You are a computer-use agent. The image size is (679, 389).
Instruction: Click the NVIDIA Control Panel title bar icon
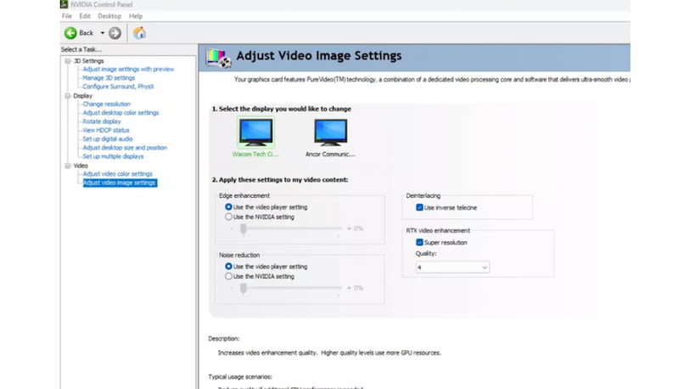65,4
